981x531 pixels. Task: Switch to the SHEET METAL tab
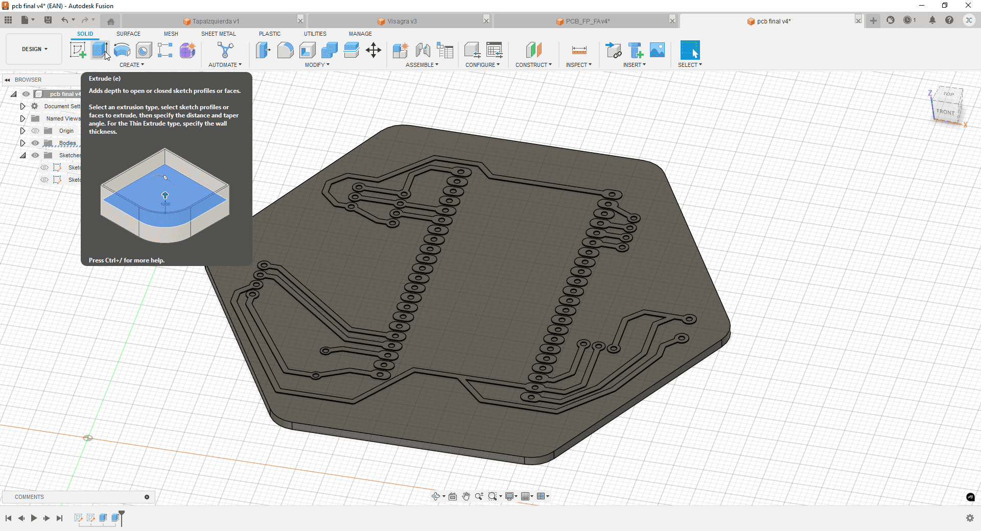pyautogui.click(x=219, y=34)
